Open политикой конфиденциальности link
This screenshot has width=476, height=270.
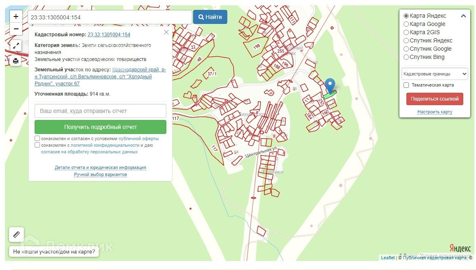(x=105, y=146)
